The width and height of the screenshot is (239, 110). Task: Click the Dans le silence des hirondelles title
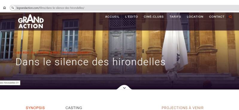click(90, 62)
